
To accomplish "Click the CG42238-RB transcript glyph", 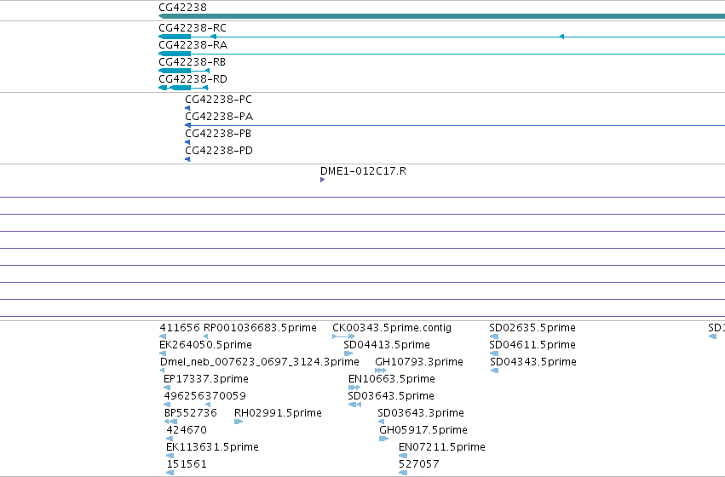I will click(184, 71).
